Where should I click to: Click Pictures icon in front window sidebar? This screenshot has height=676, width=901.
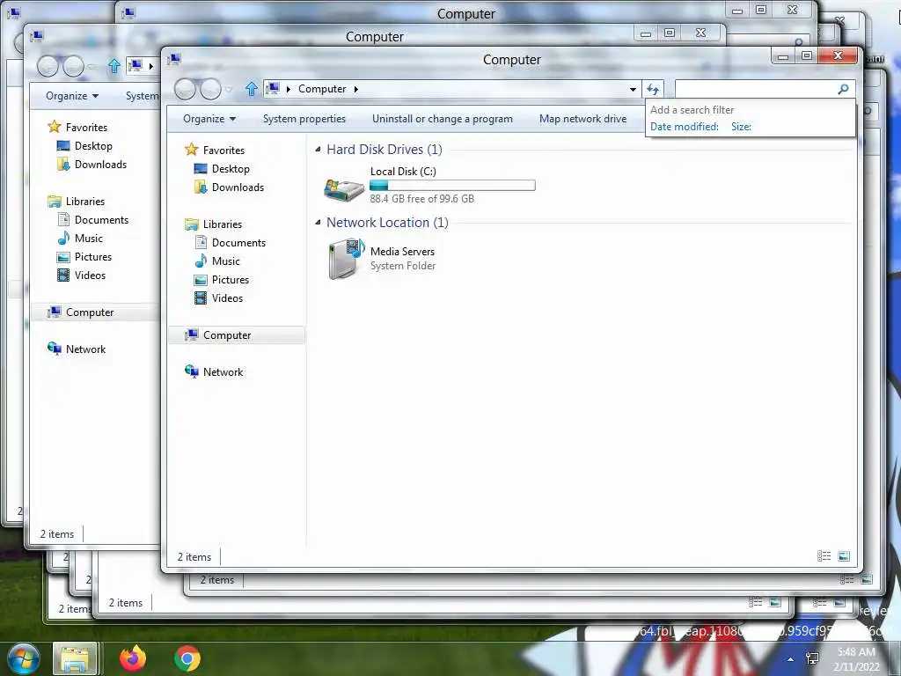[x=201, y=280]
